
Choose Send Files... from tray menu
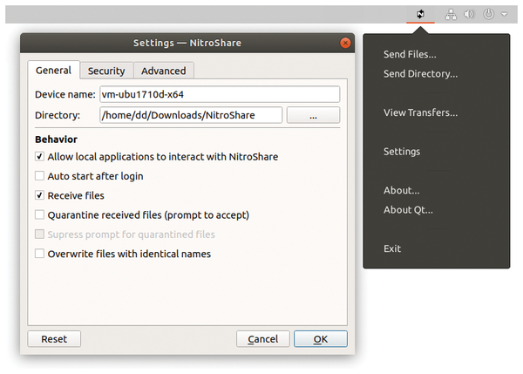point(410,54)
